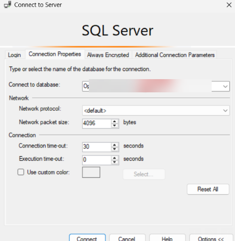235x241 pixels.
Task: Close the Connect to Server dialog
Action: click(229, 5)
